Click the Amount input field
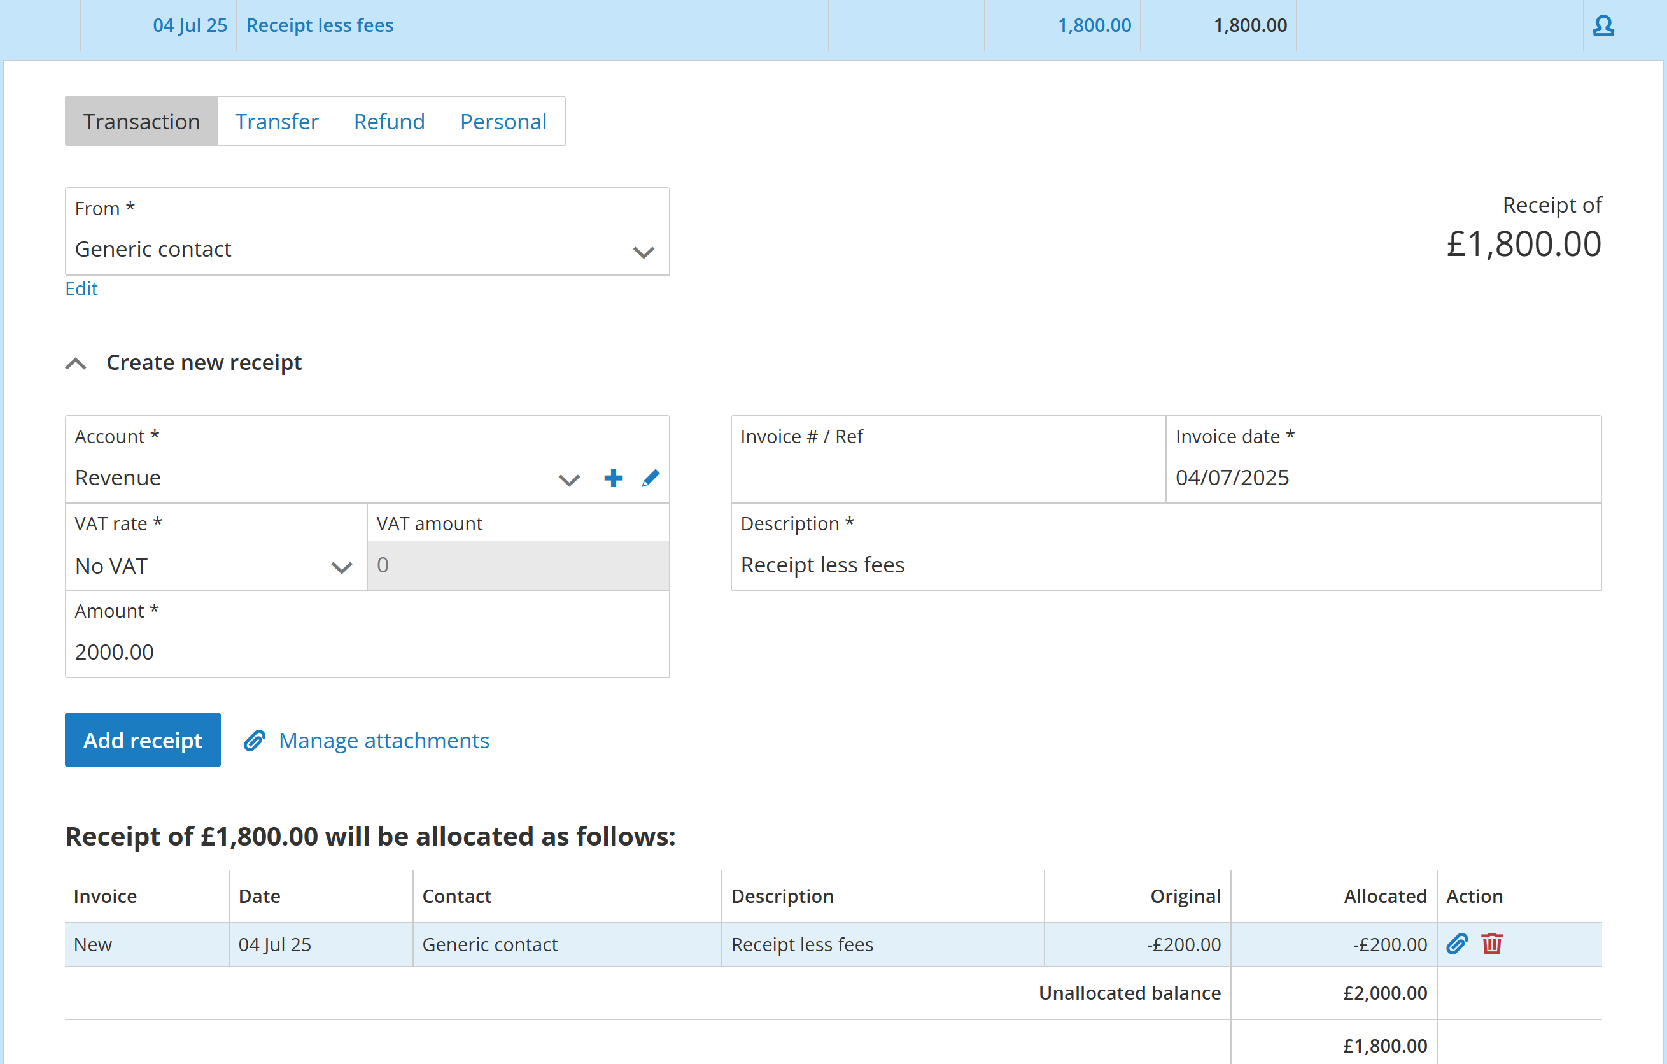This screenshot has width=1667, height=1064. click(367, 651)
